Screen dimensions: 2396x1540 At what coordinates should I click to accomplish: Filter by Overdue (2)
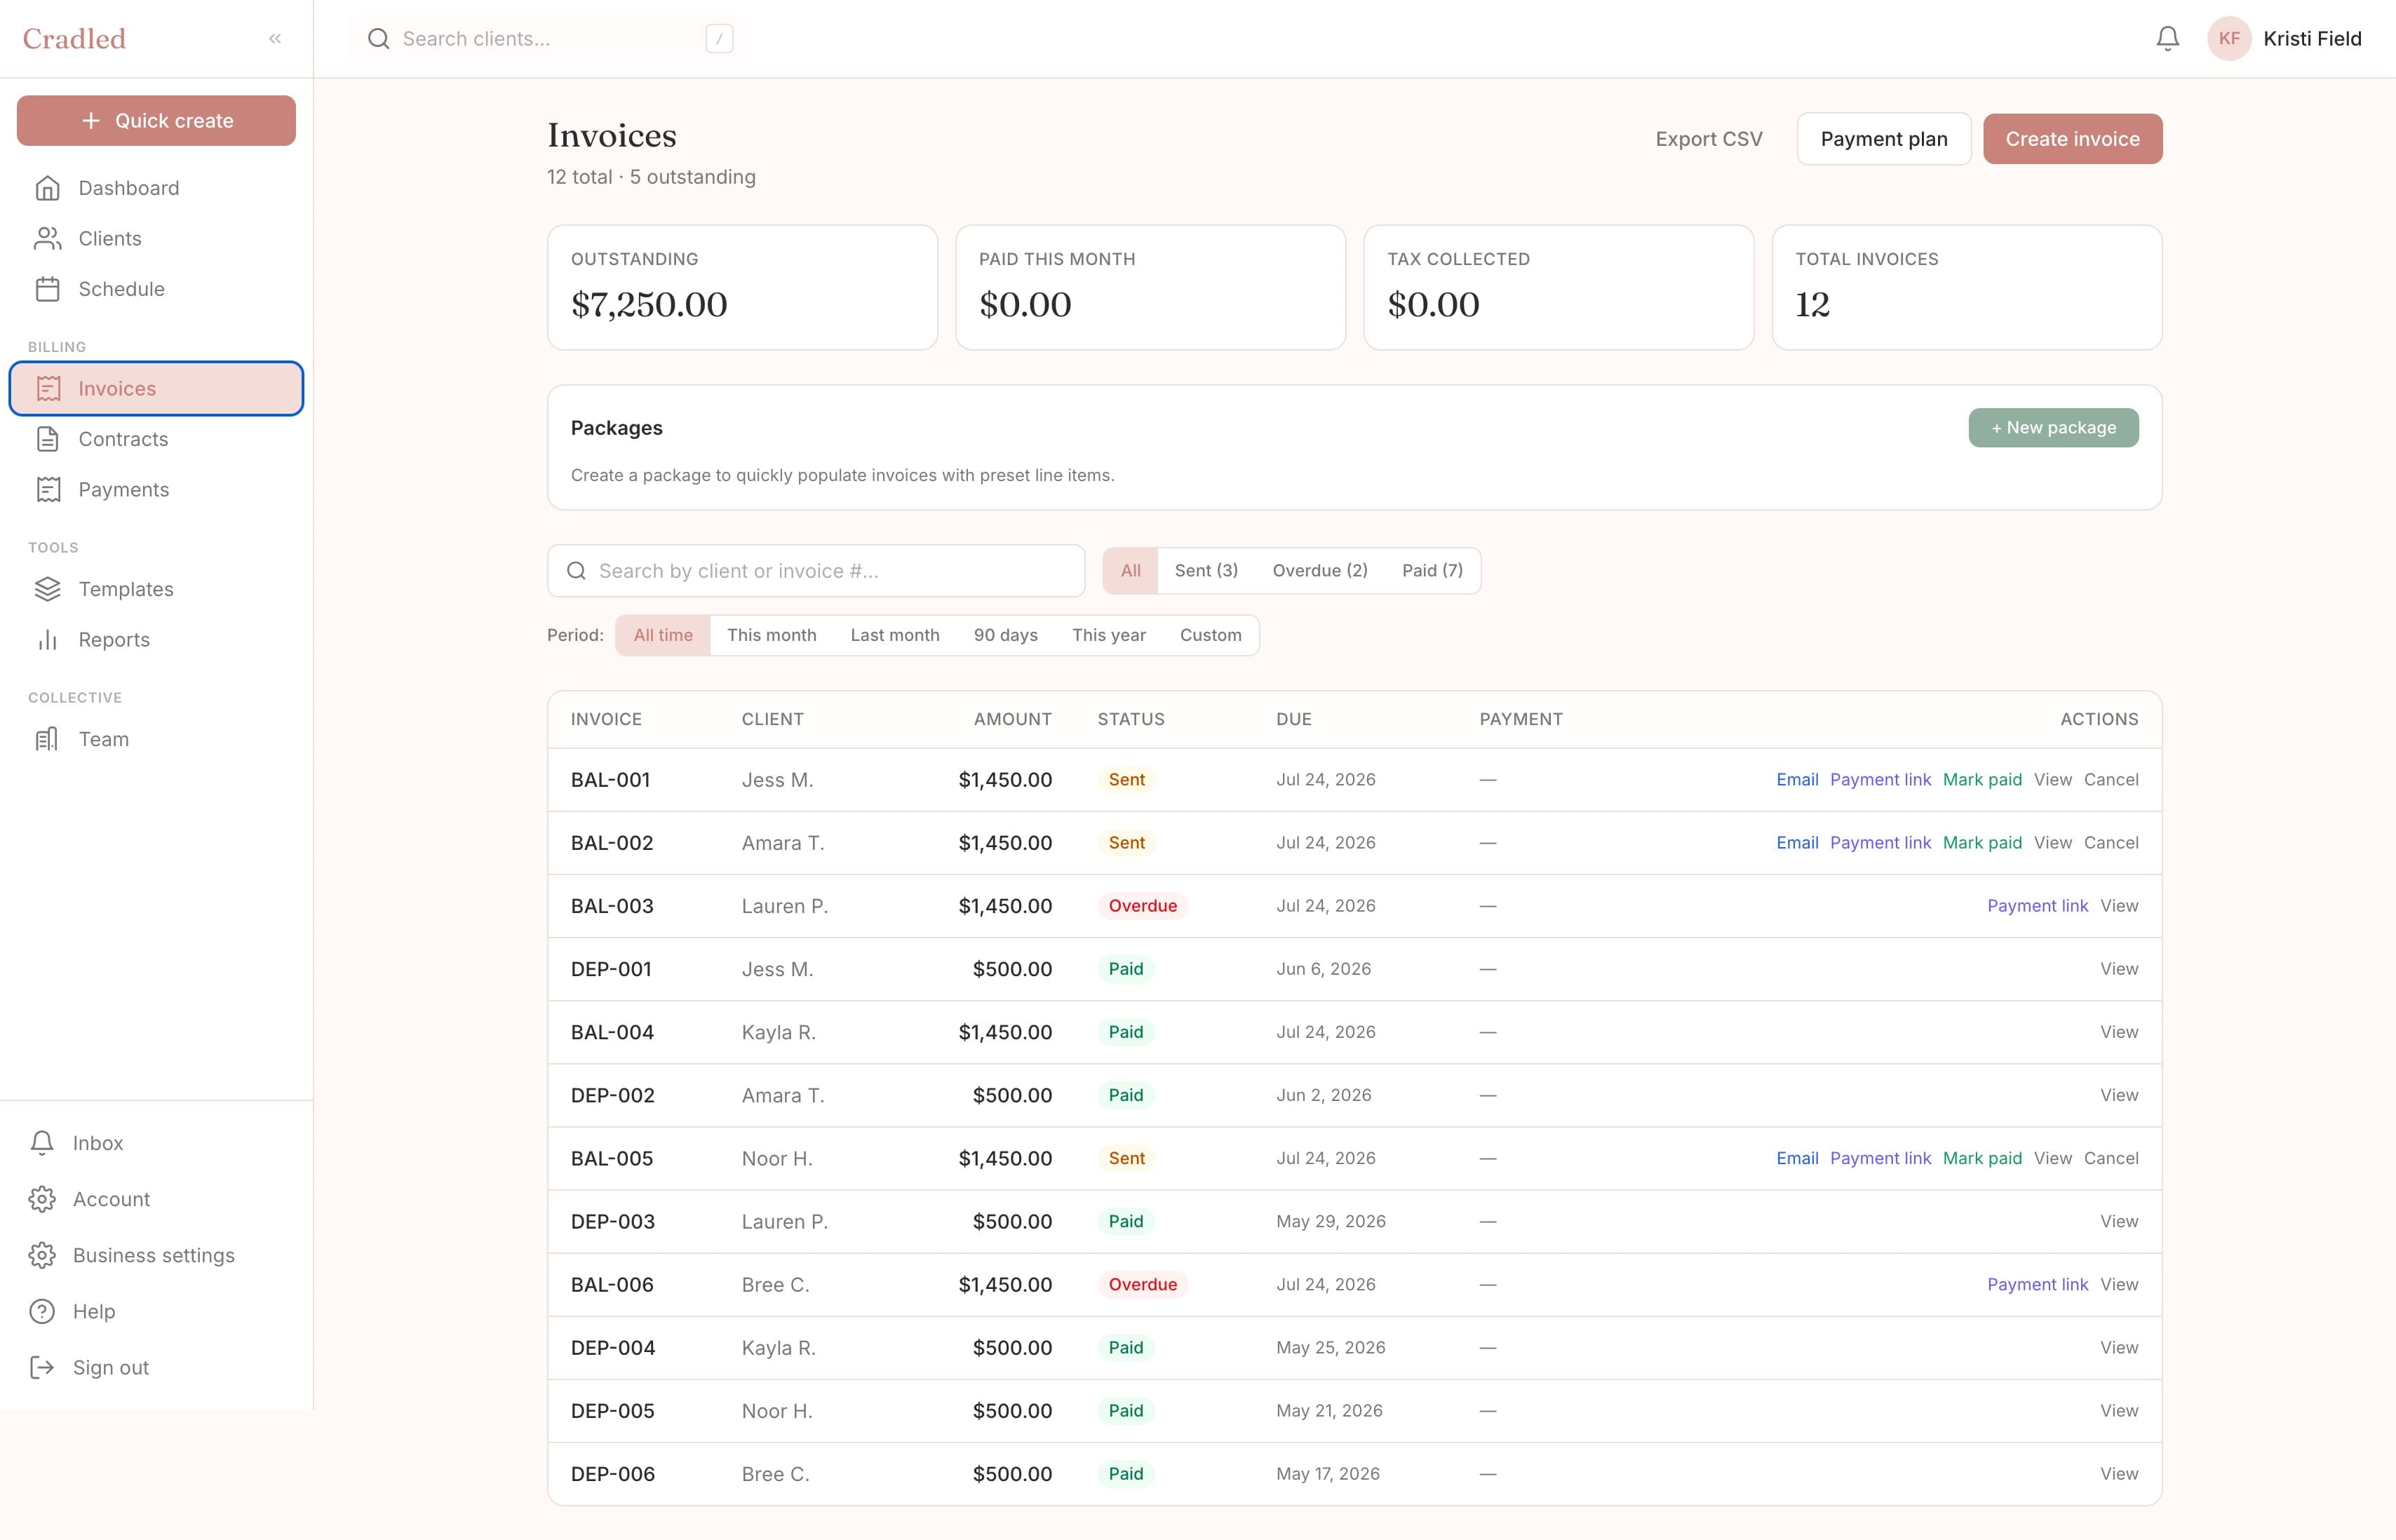tap(1320, 570)
